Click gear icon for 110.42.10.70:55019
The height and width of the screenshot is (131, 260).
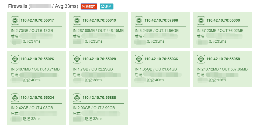[77, 21]
